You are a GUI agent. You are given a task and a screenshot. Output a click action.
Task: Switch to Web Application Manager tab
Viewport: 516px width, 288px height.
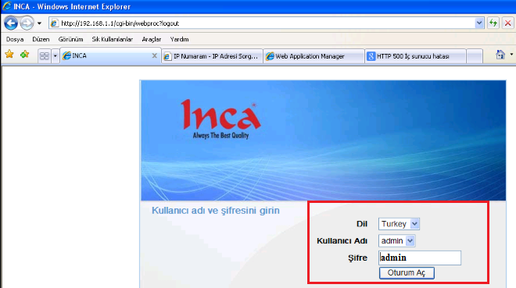314,56
